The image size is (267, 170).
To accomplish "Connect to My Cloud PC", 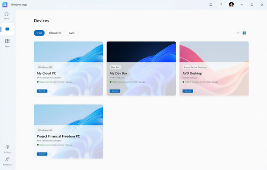I will tap(42, 91).
